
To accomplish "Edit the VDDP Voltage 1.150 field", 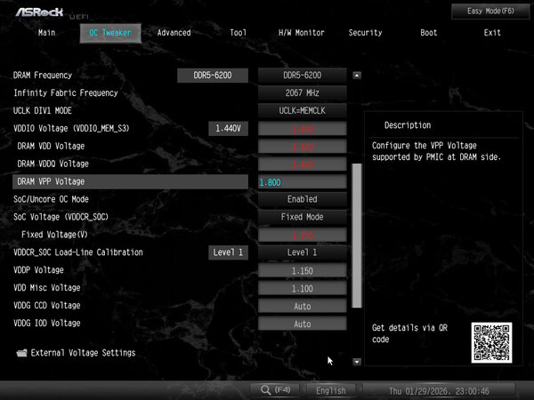I will pos(302,270).
